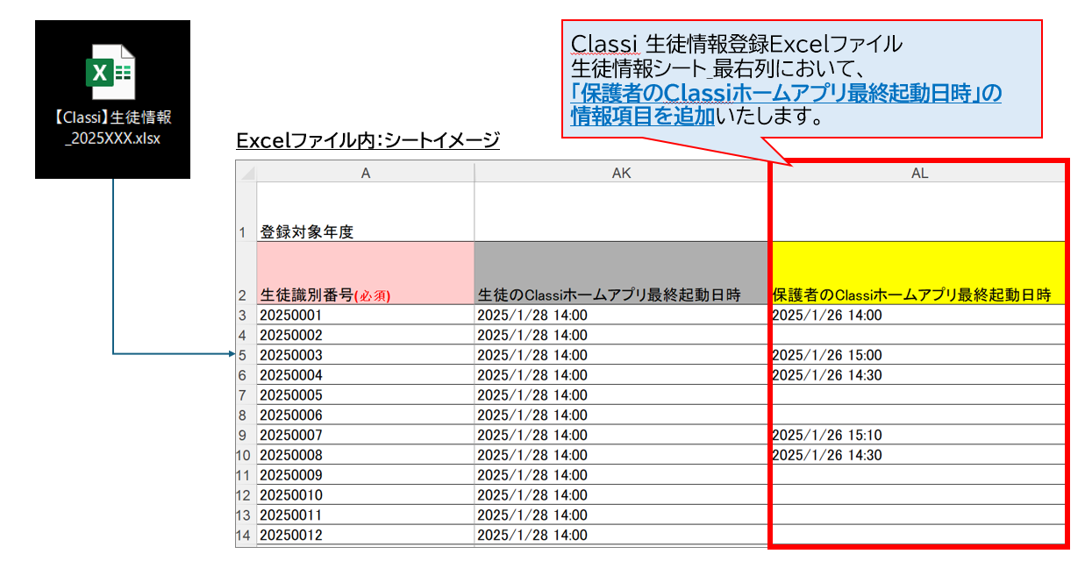
Task: Click column AK date for student 20250006
Action: tap(621, 415)
